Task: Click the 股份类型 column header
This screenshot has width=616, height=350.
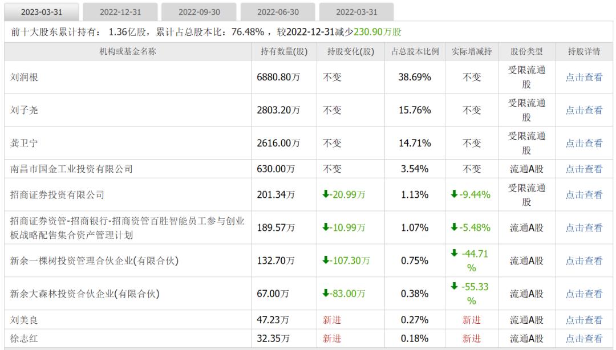Action: pos(526,51)
